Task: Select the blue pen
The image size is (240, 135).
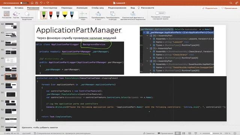Action: coord(72,15)
